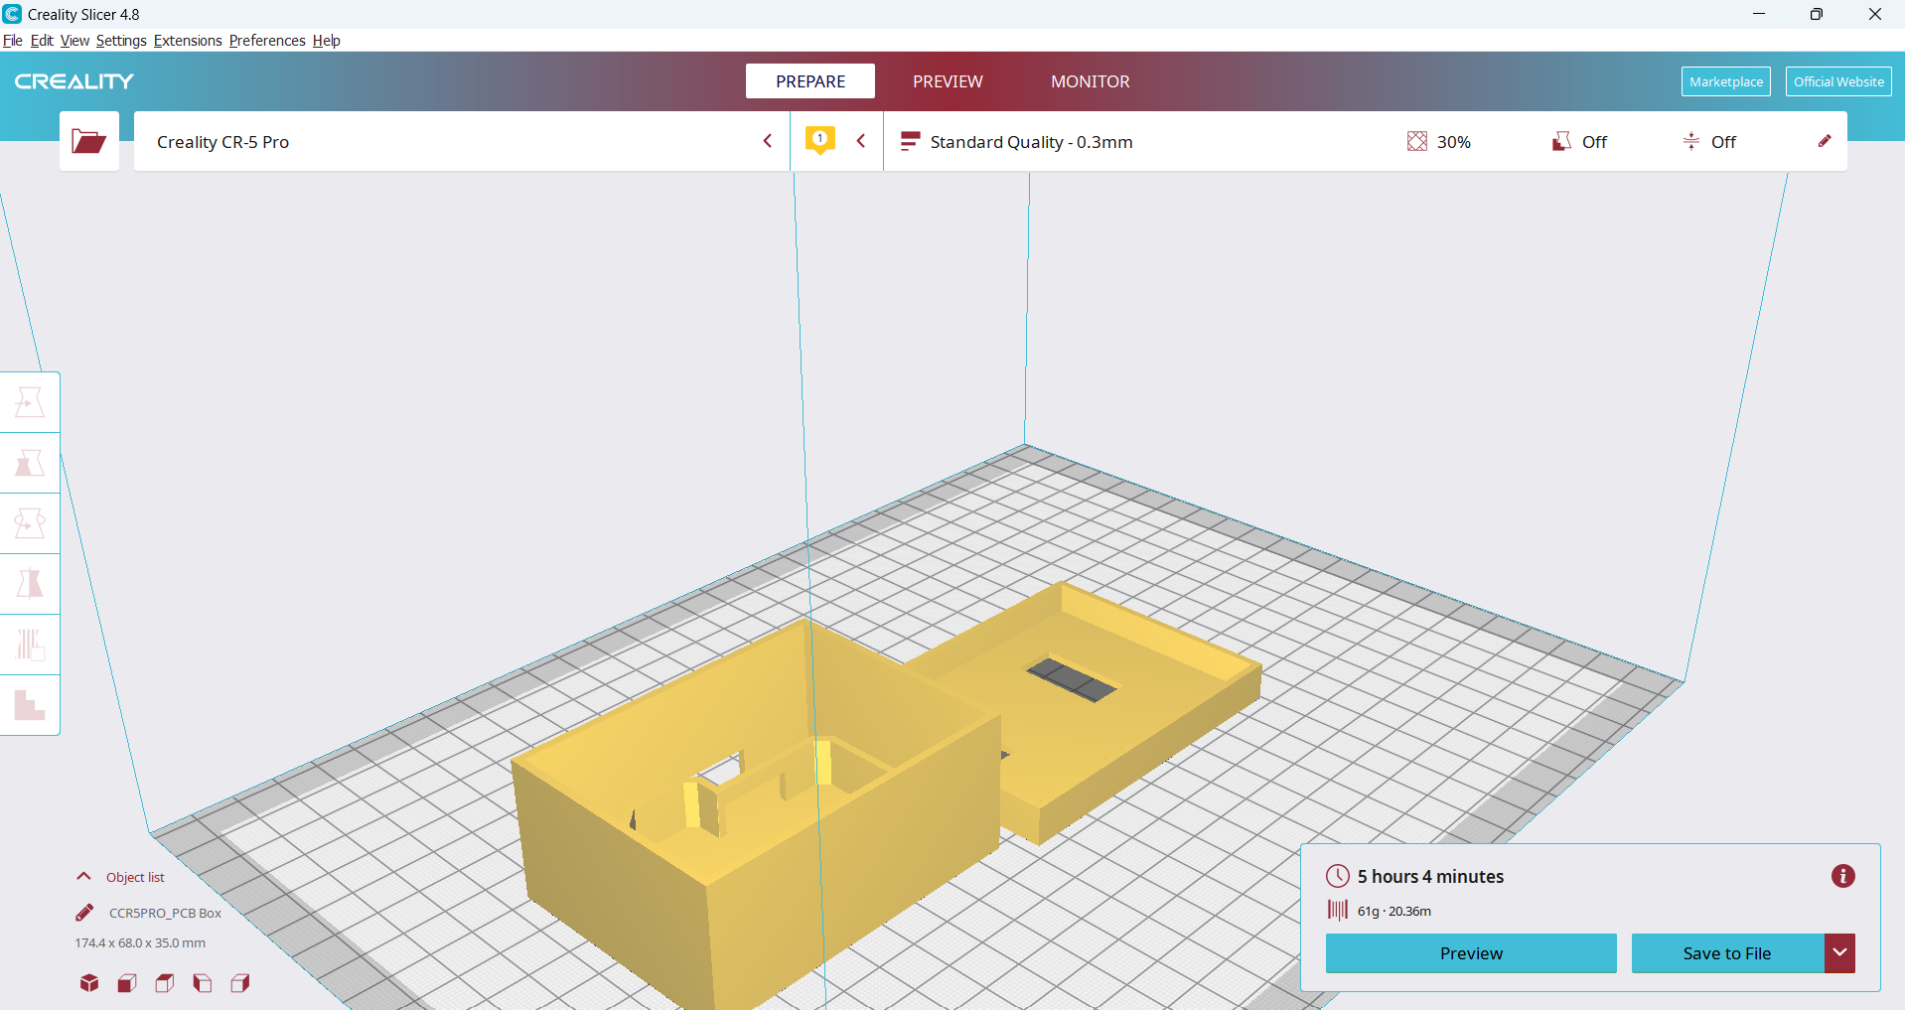Click the pencil icon beside CCR5PRO_PCB Box
This screenshot has height=1010, width=1905.
[84, 913]
